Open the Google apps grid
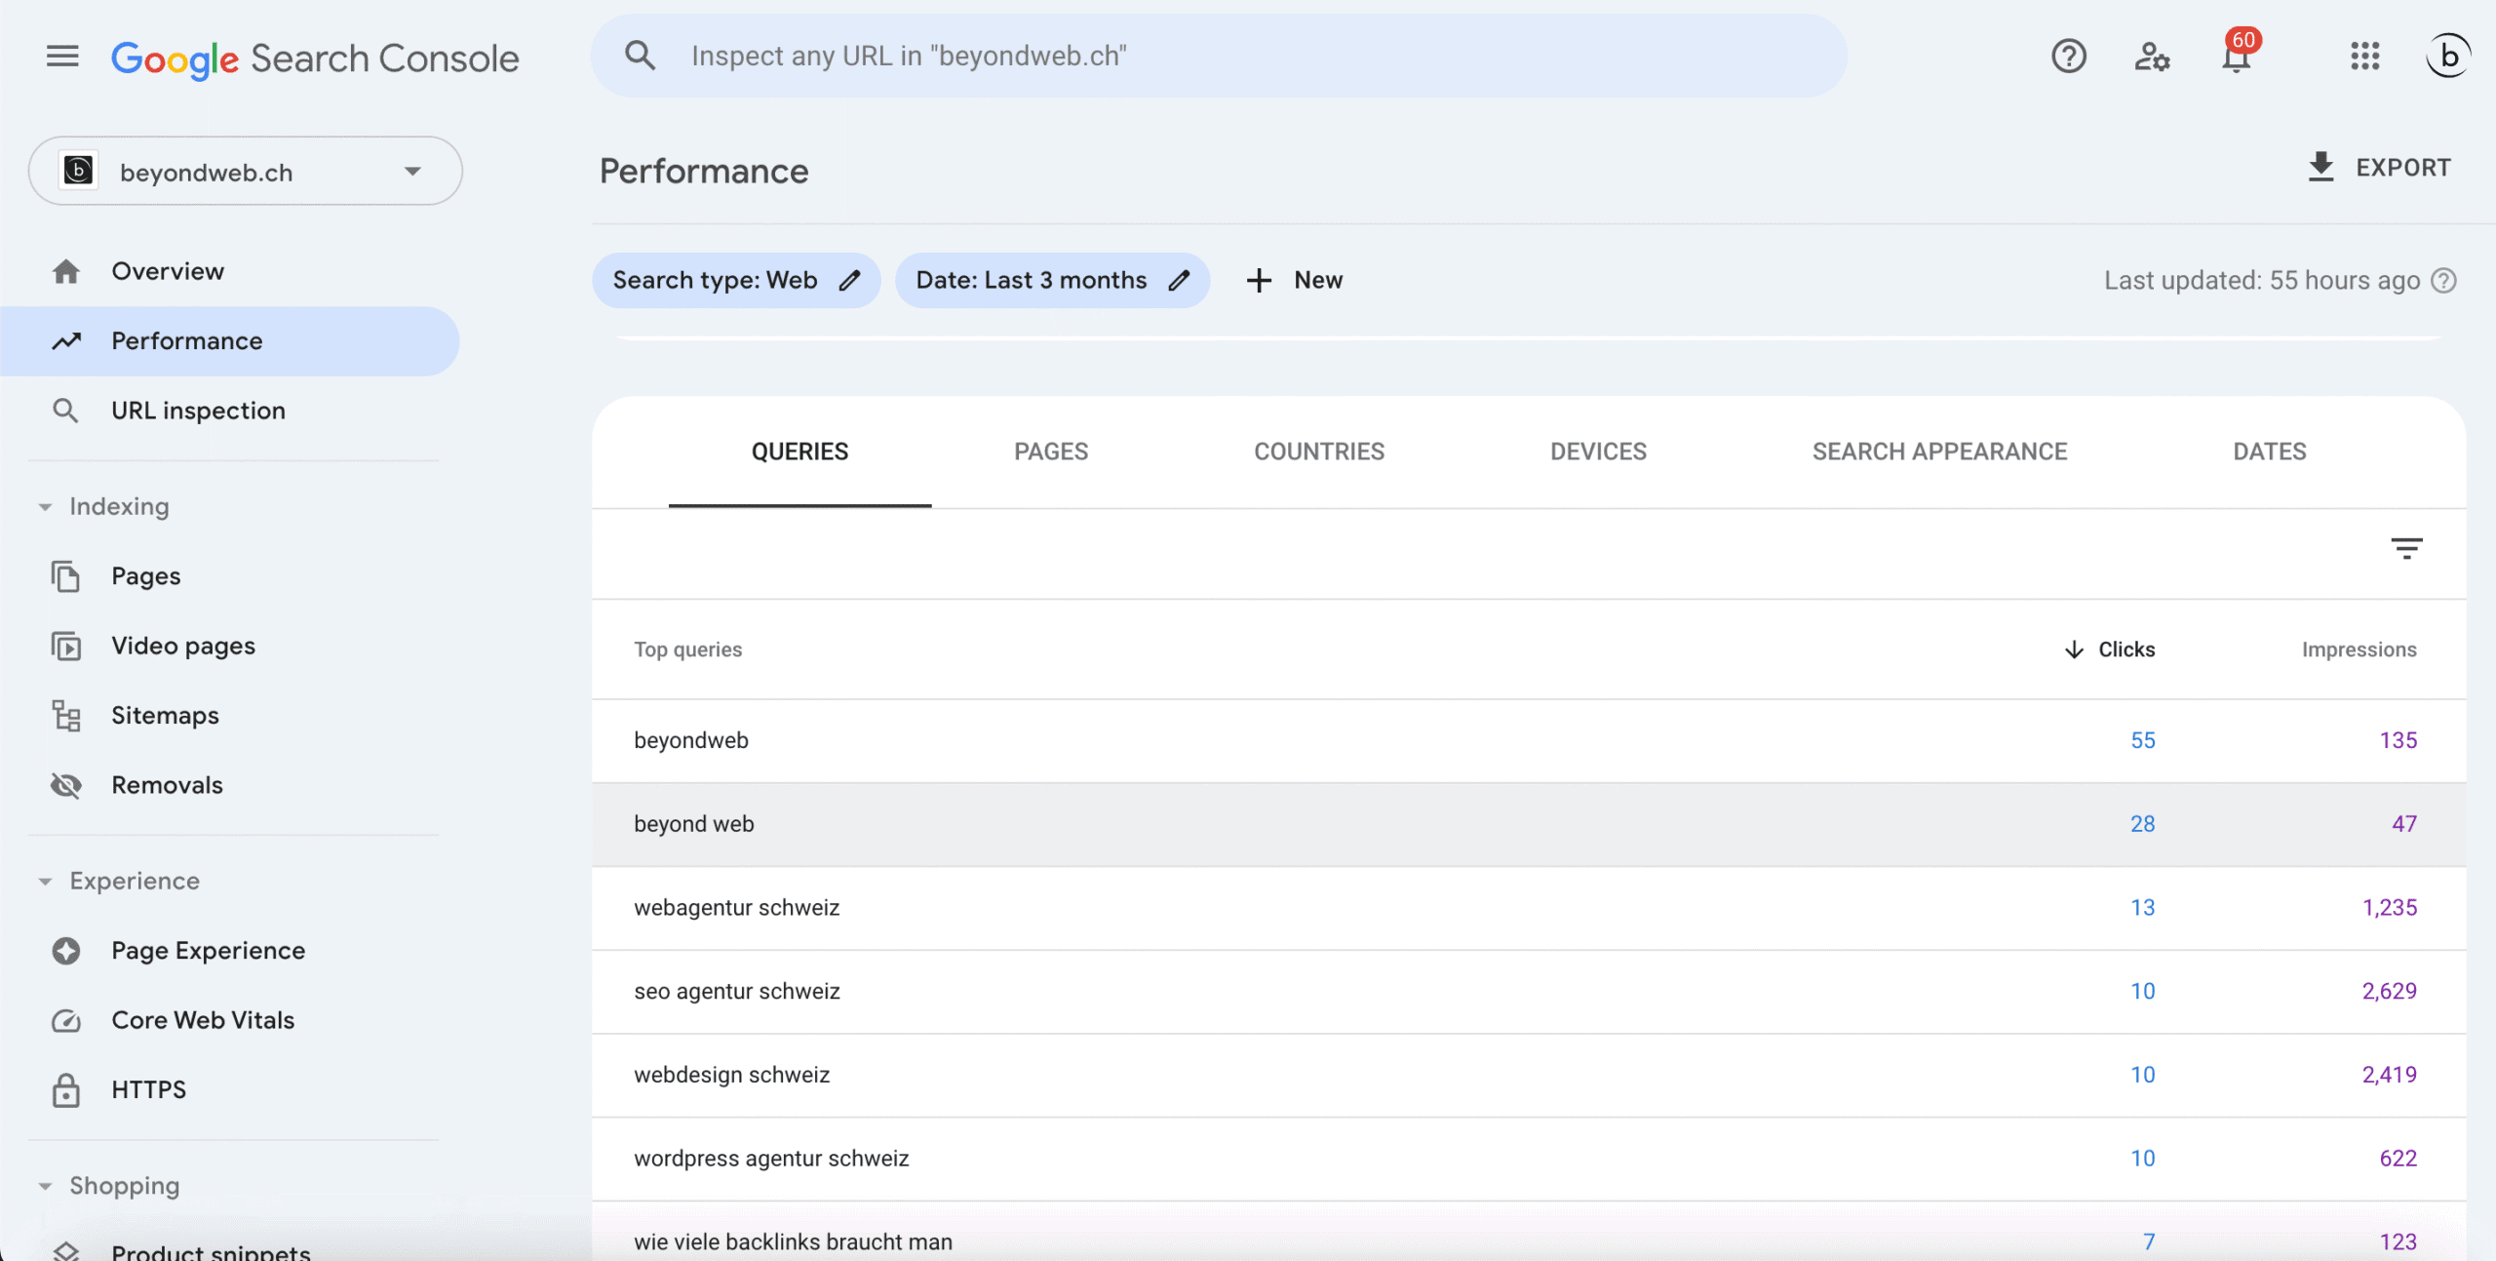This screenshot has height=1261, width=2496. (2364, 57)
